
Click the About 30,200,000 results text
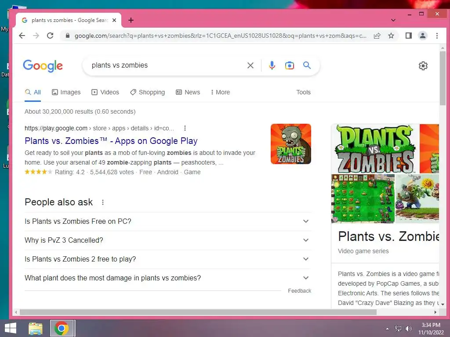coord(80,111)
